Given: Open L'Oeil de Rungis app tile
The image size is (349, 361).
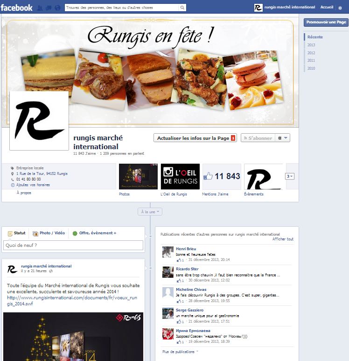Looking at the screenshot, I should coord(180,177).
